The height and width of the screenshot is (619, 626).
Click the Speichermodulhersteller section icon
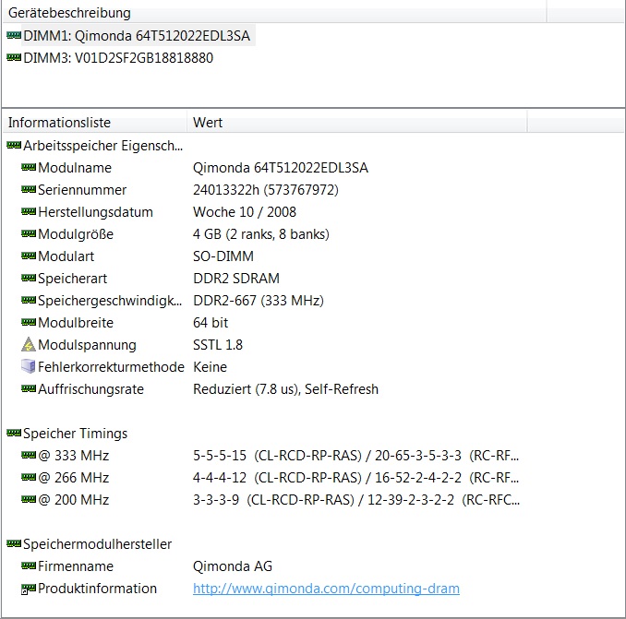click(x=14, y=543)
